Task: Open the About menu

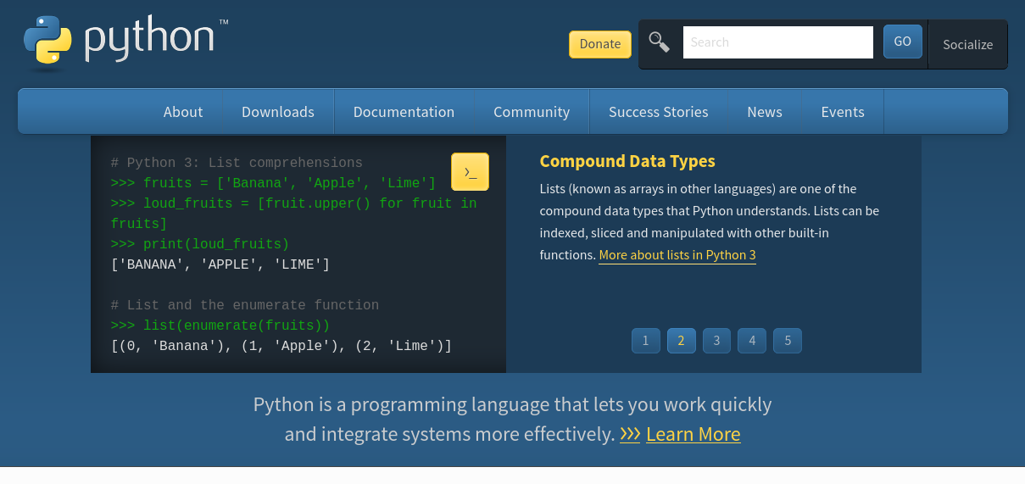Action: click(x=183, y=112)
